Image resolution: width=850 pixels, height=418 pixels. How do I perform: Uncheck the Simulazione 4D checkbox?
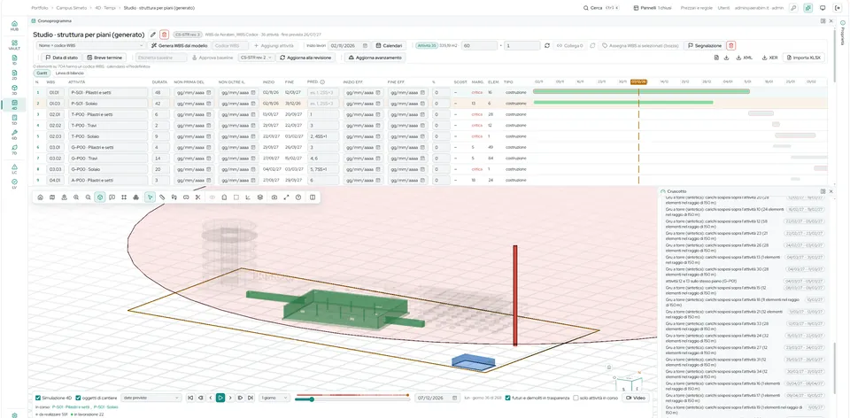tap(38, 398)
